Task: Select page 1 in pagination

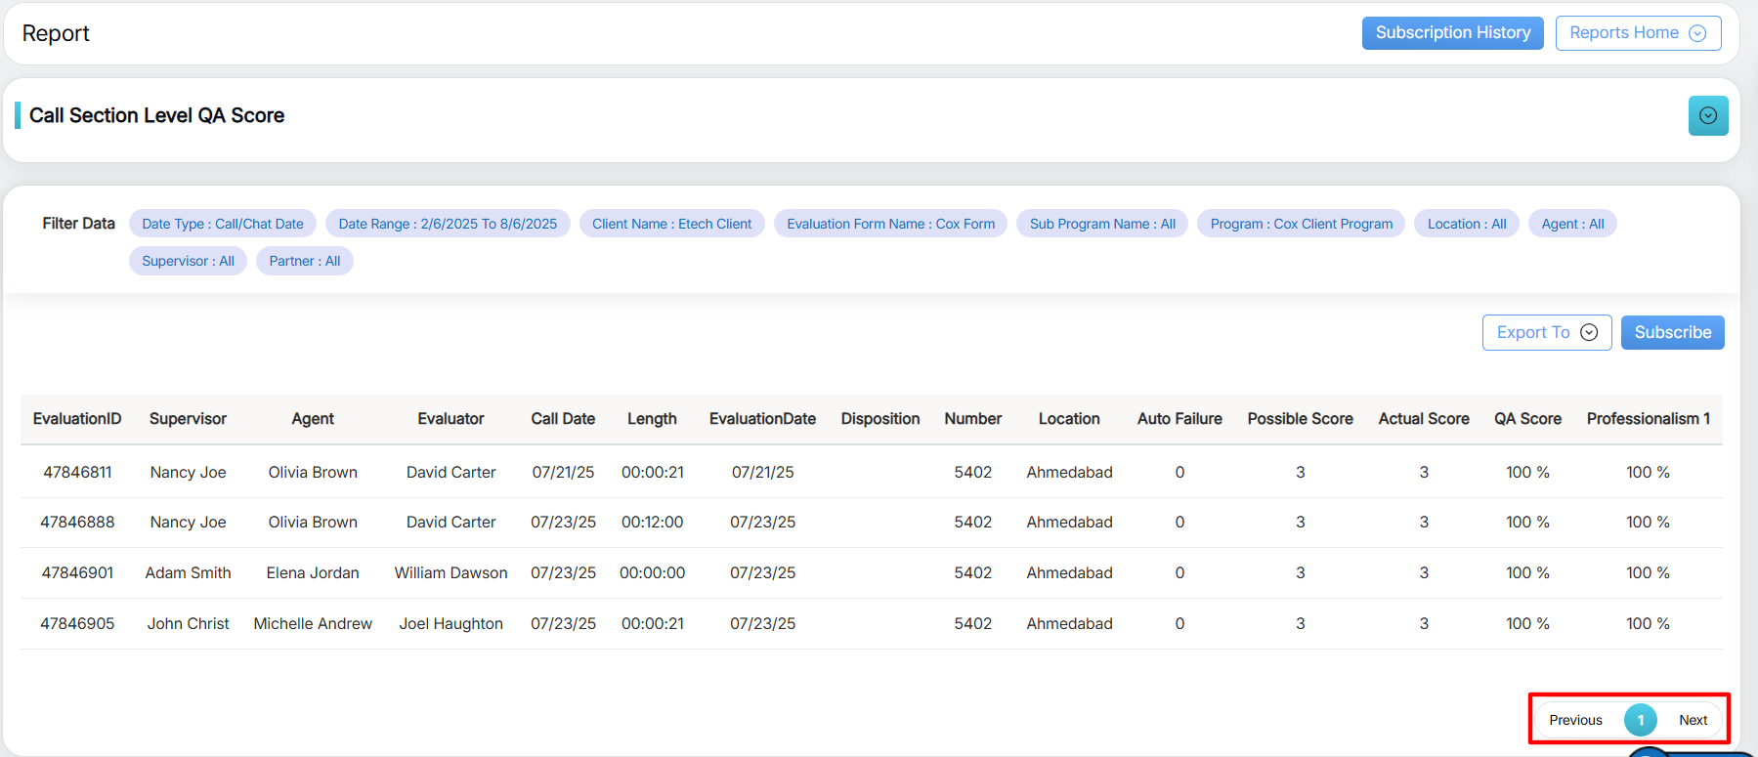Action: [1640, 720]
